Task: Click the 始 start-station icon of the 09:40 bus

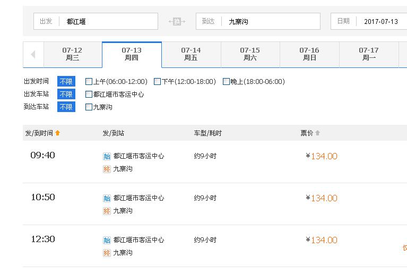Action: pos(107,156)
